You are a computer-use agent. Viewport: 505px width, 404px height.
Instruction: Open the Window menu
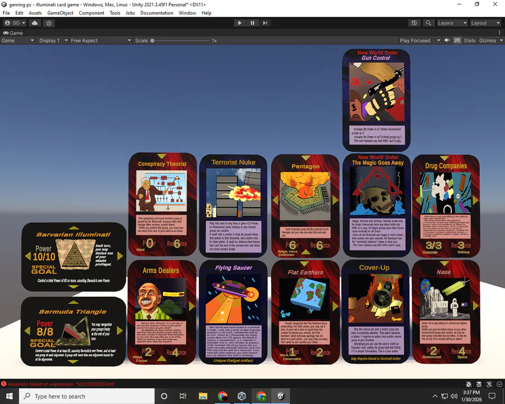[187, 13]
